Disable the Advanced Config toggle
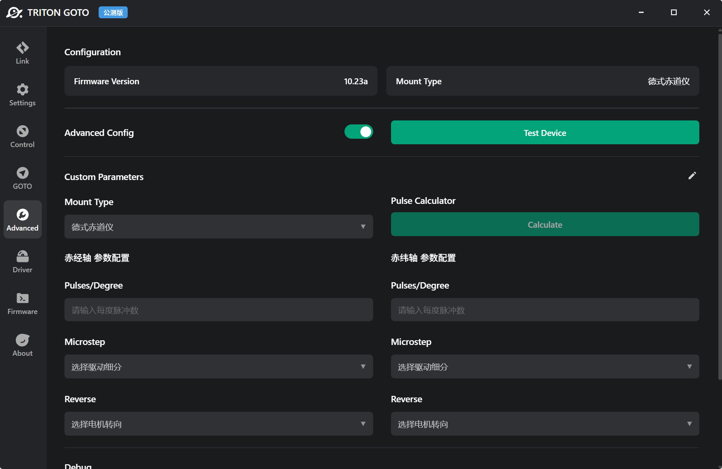The image size is (722, 469). (x=358, y=132)
